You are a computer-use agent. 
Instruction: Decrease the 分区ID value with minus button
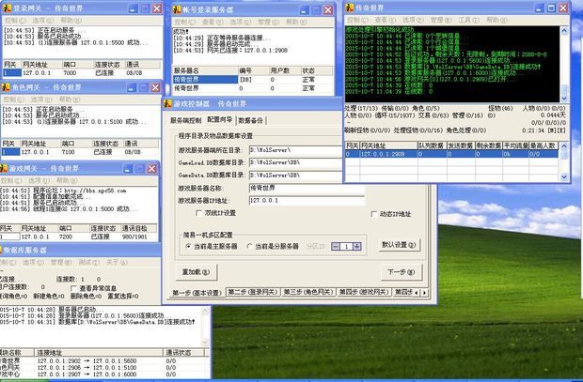[x=336, y=247]
